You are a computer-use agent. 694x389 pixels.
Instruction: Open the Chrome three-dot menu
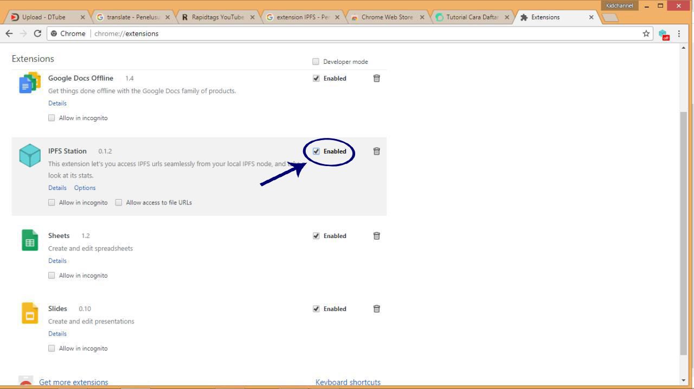click(679, 34)
